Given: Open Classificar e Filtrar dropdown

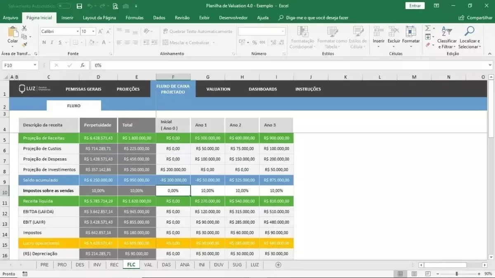Looking at the screenshot, I should pos(447,38).
